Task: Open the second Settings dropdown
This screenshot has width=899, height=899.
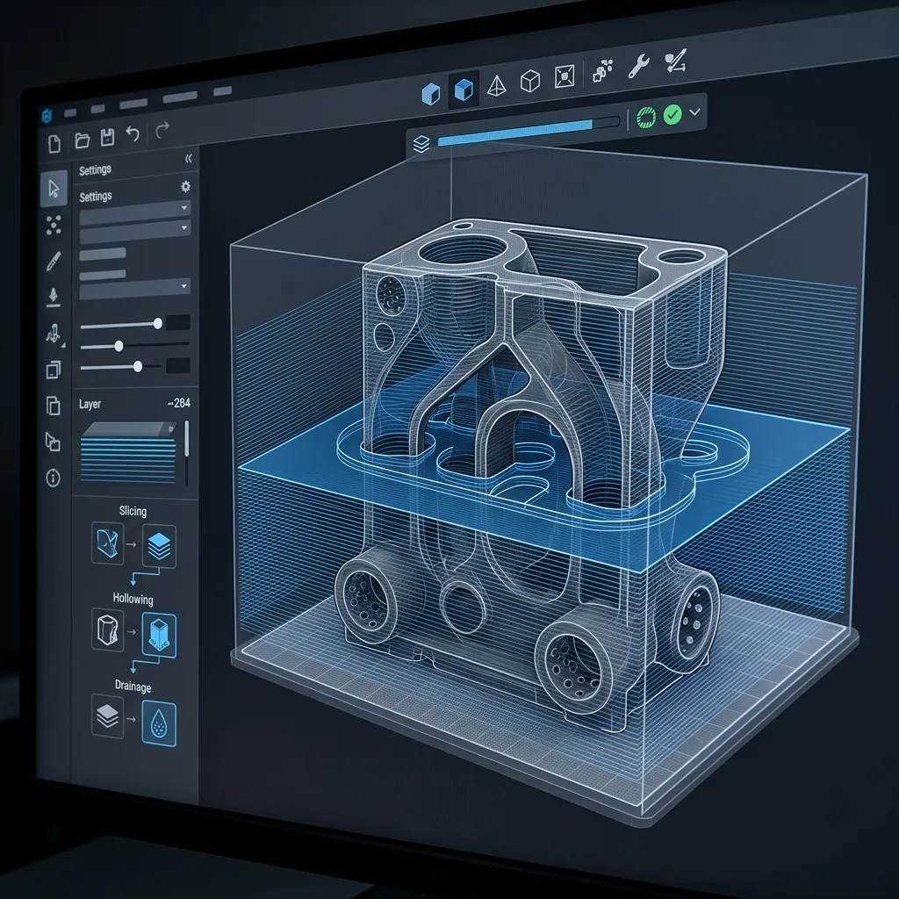Action: pos(134,232)
